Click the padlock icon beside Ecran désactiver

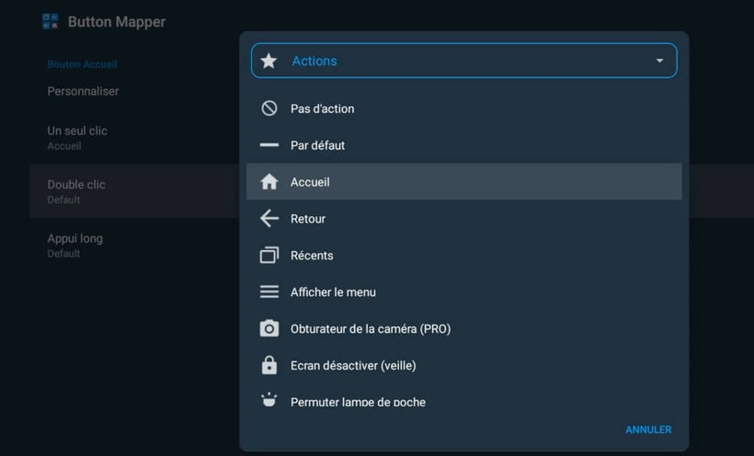269,365
